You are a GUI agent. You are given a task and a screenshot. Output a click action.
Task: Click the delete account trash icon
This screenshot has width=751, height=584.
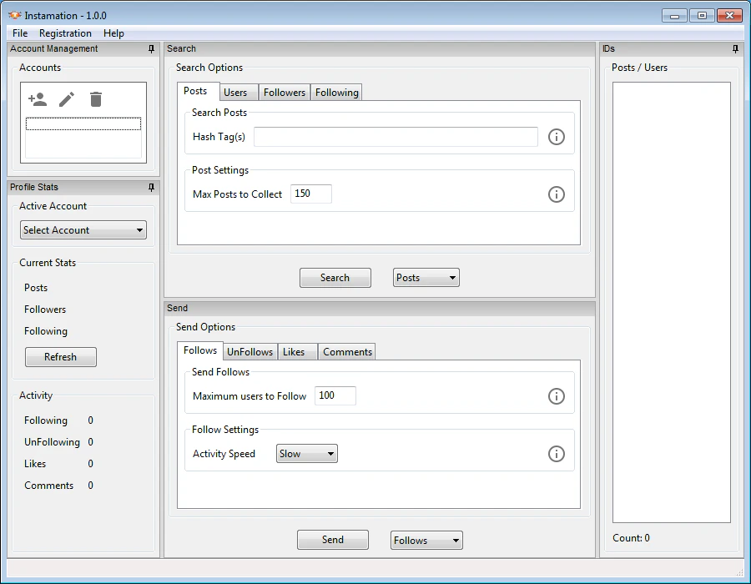pos(96,99)
